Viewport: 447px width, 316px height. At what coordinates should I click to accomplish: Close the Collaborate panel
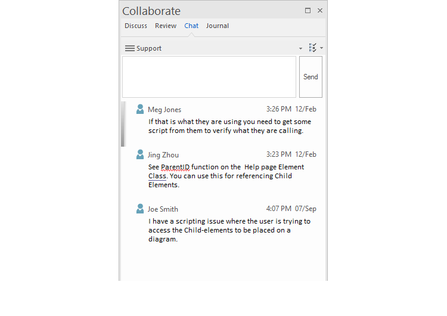coord(320,11)
